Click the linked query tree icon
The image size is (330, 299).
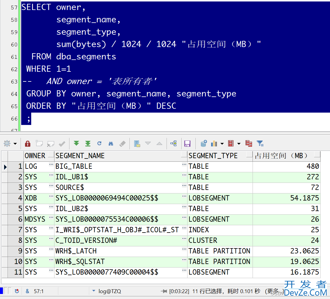(174, 143)
